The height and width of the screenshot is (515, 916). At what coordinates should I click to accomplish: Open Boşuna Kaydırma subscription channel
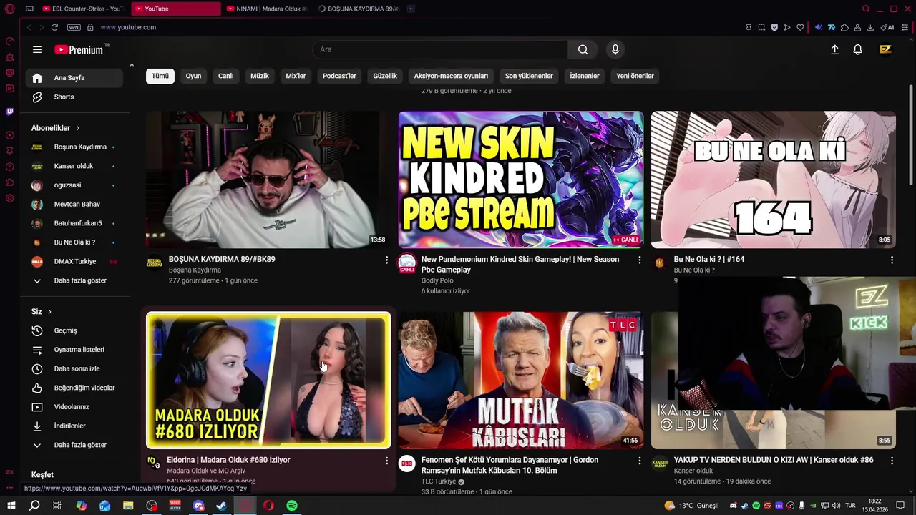click(x=74, y=147)
